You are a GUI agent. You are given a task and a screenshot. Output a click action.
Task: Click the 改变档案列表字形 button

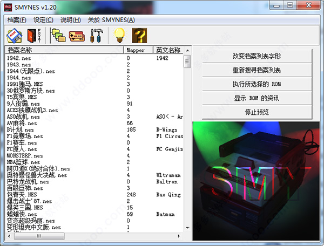click(257, 56)
